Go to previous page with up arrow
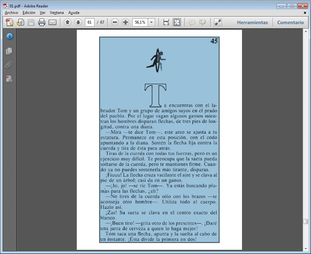311x254 pixels. pyautogui.click(x=67, y=22)
